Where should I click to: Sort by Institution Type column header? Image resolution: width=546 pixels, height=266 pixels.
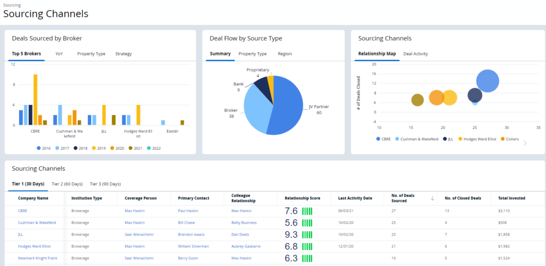pos(87,198)
